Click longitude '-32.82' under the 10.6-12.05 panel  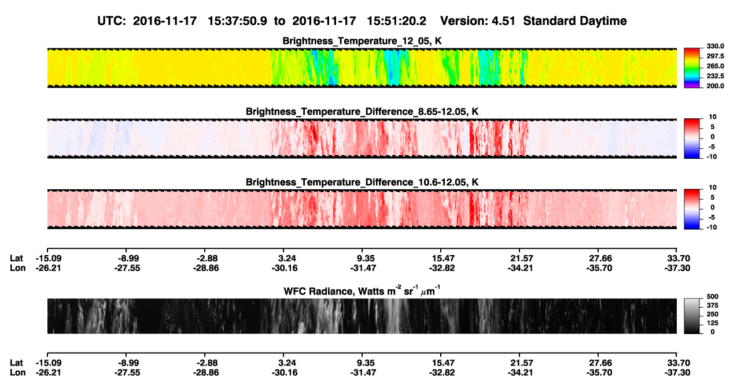(440, 268)
